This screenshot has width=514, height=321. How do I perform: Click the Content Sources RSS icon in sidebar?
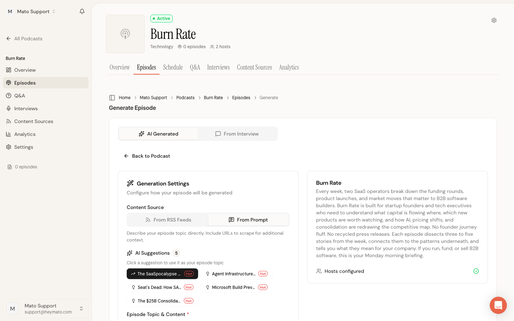tap(9, 121)
